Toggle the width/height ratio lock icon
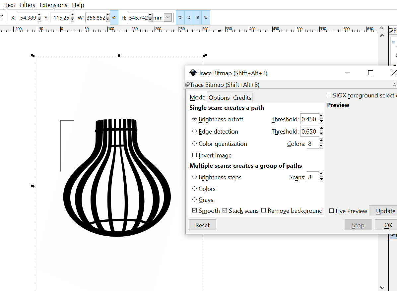The height and width of the screenshot is (291, 397). (x=114, y=18)
